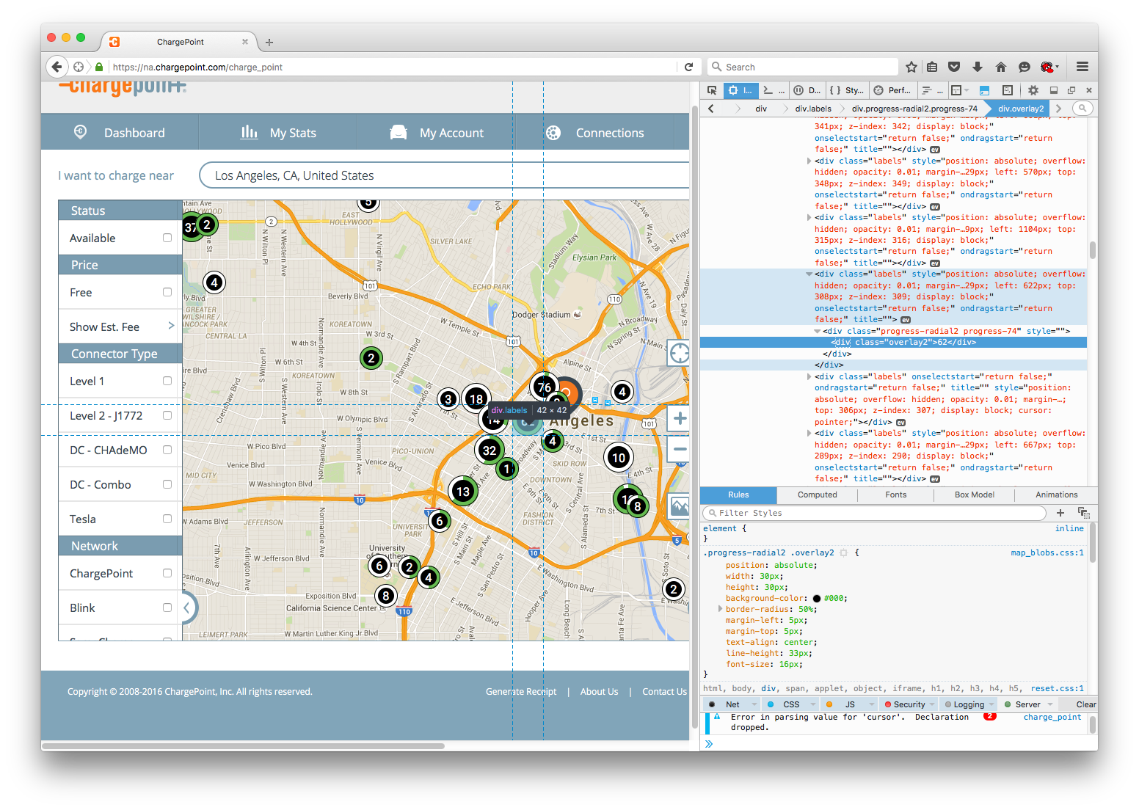Dock devtools to the bottom icon
This screenshot has width=1139, height=810.
[1054, 90]
